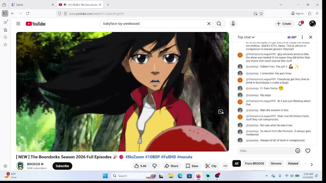Click the miniplayer overlay icon on video

coord(221,112)
